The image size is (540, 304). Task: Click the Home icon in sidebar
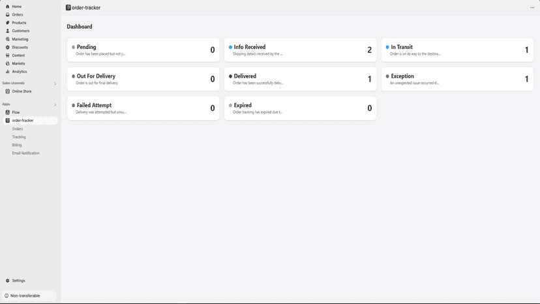click(x=8, y=7)
